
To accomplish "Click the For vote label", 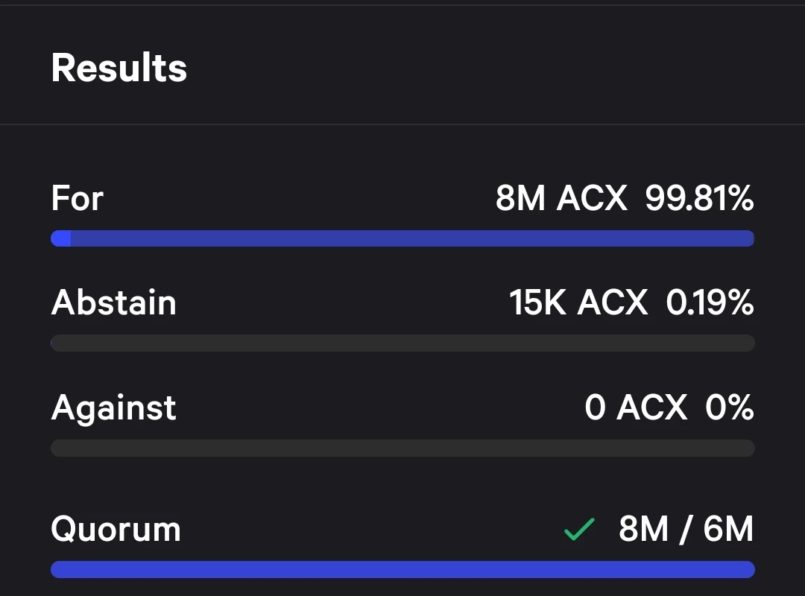I will pos(77,198).
